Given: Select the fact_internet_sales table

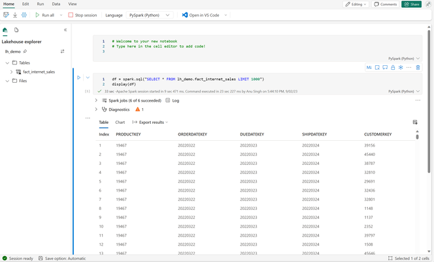Looking at the screenshot, I should click(39, 72).
